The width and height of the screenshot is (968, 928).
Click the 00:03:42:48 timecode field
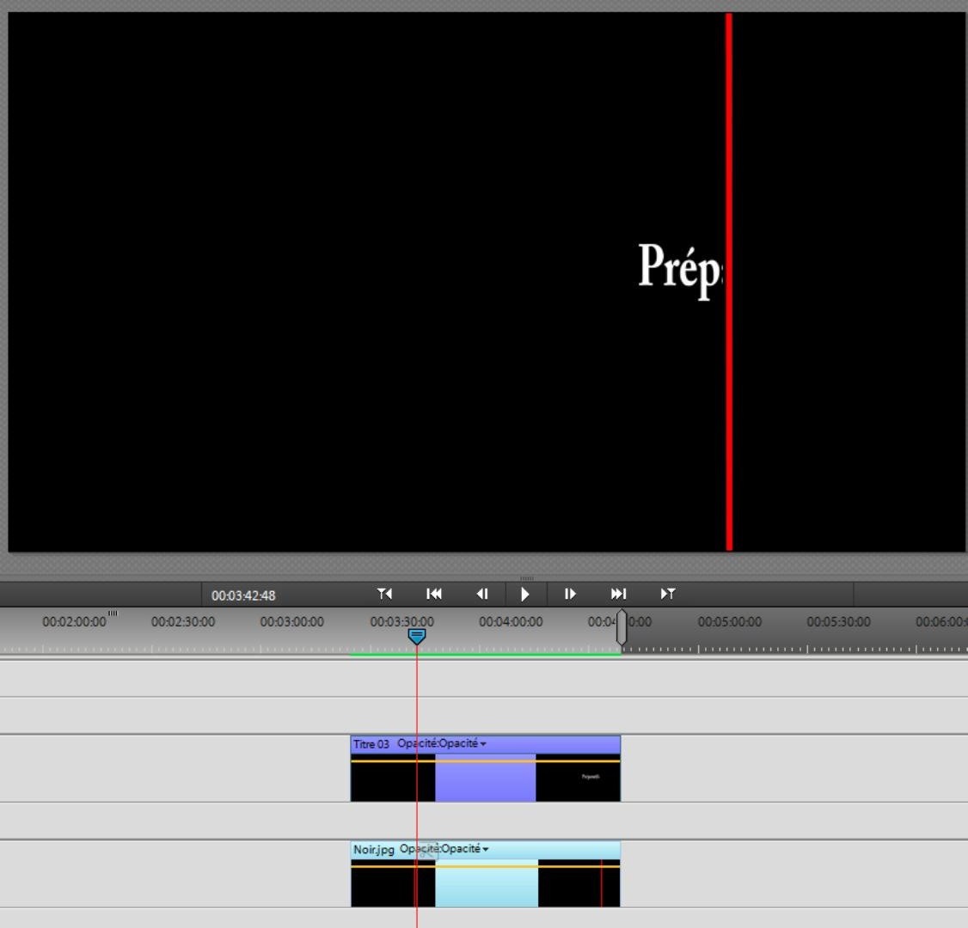[x=243, y=595]
